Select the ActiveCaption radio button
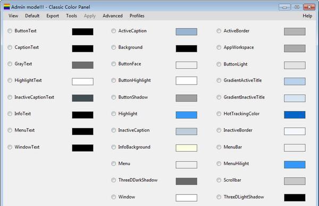The width and height of the screenshot is (319, 206). coord(114,31)
